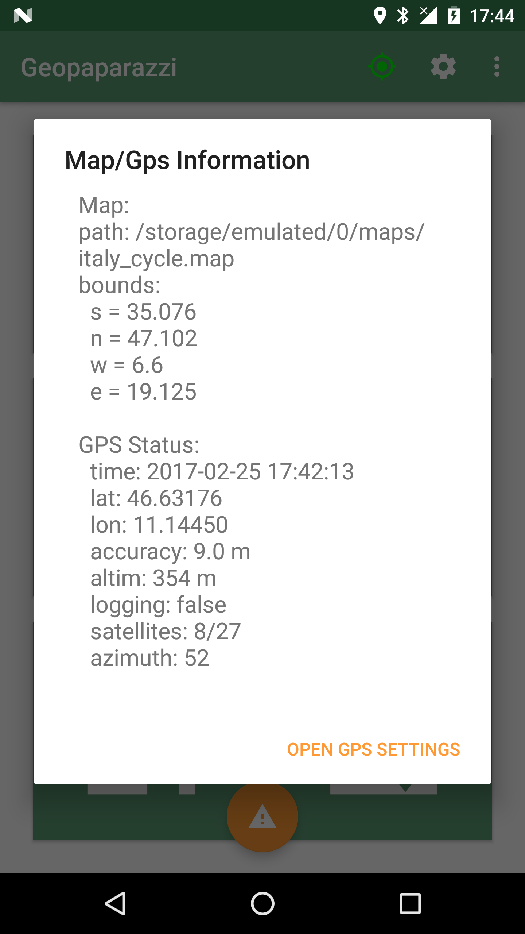Tap the location pin status icon
Image resolution: width=525 pixels, height=934 pixels.
click(380, 16)
